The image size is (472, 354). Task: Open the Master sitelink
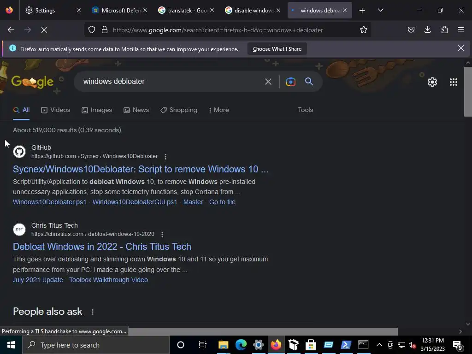tap(193, 202)
